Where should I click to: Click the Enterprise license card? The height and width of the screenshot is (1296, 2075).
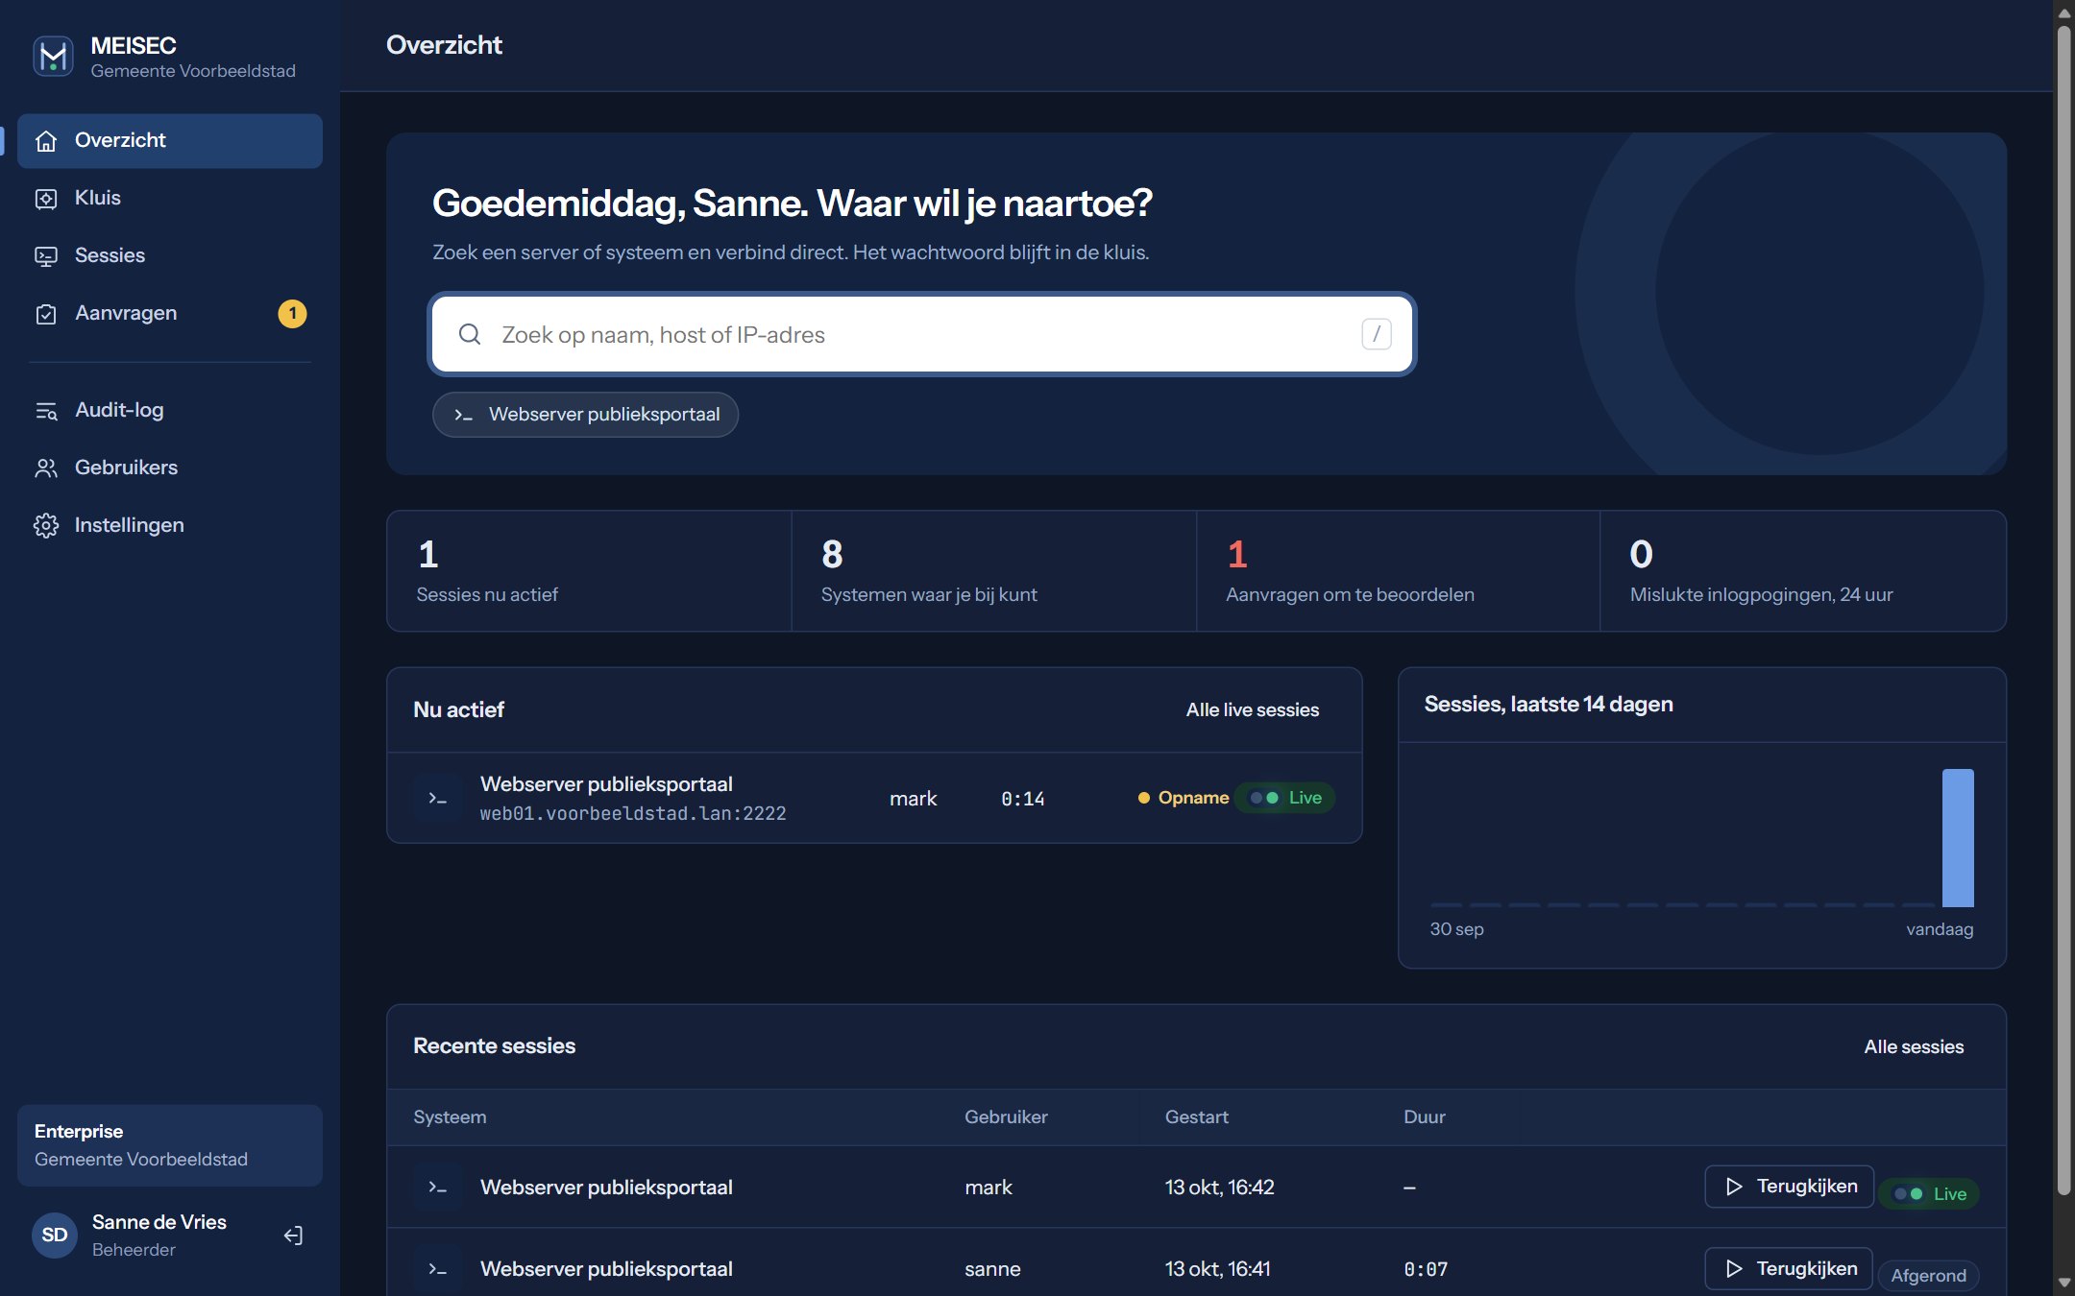(170, 1145)
